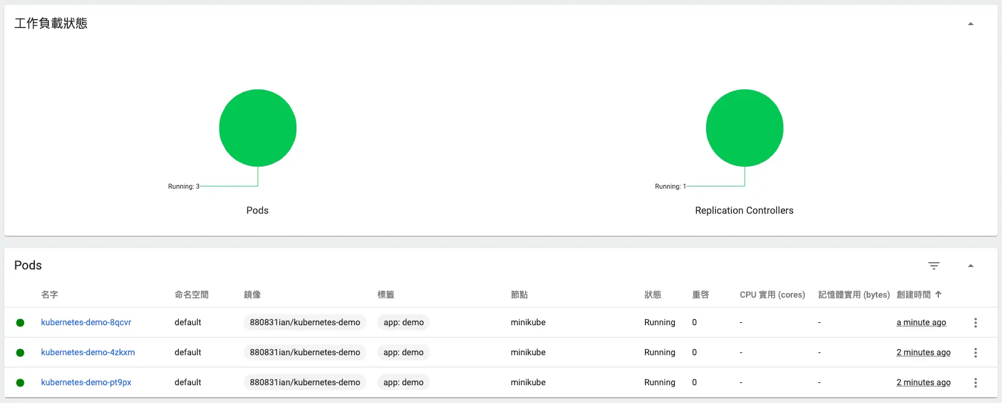Click green status dot of kubernetes-demo-8qcvr
The image size is (1002, 403).
(x=20, y=323)
